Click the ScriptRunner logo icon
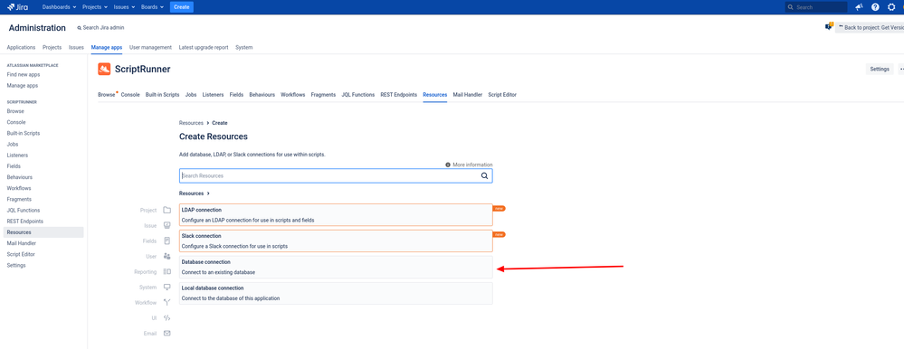The image size is (904, 349). tap(104, 69)
